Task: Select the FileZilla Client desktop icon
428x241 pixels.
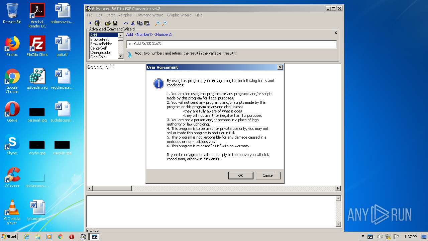Action: (37, 46)
